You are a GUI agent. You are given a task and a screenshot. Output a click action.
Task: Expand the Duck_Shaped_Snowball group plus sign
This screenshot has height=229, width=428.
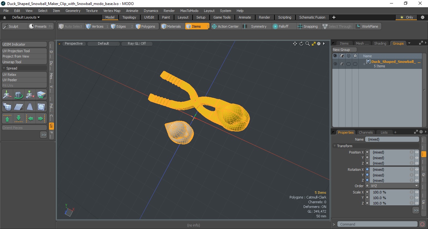[364, 64]
